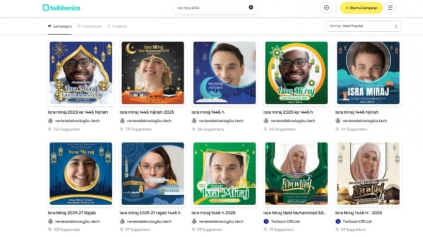The width and height of the screenshot is (423, 237).
Task: Open thumbnail for 'Isra Miraj 1446 H - 2025'
Action: pyautogui.click(x=368, y=174)
